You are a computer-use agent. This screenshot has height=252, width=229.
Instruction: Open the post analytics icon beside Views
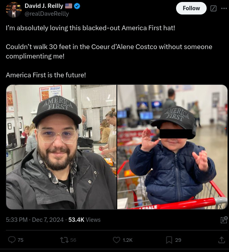click(224, 220)
